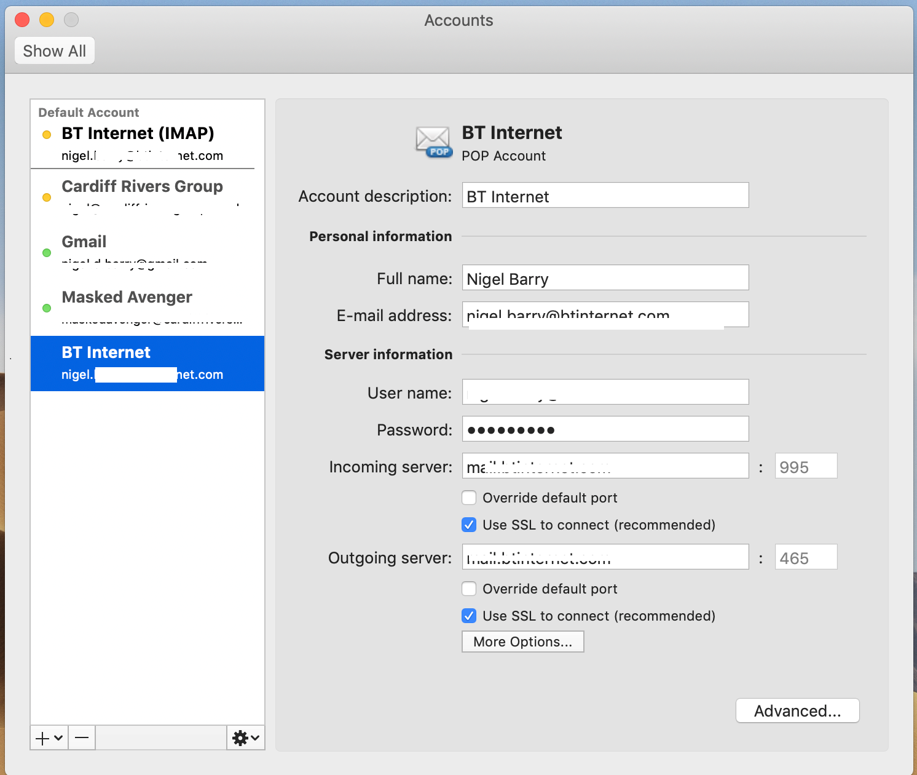This screenshot has width=917, height=775.
Task: Click the green status dot next to Gmail
Action: [47, 253]
